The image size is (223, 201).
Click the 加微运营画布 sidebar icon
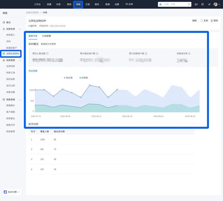[x=4, y=54]
